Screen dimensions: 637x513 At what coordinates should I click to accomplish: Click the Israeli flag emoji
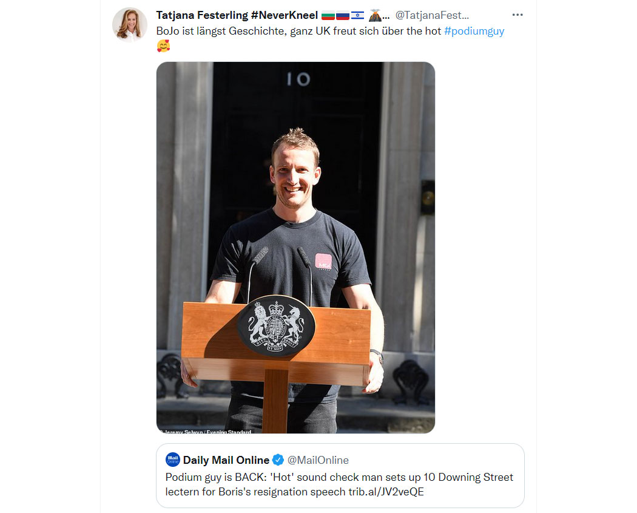click(357, 16)
